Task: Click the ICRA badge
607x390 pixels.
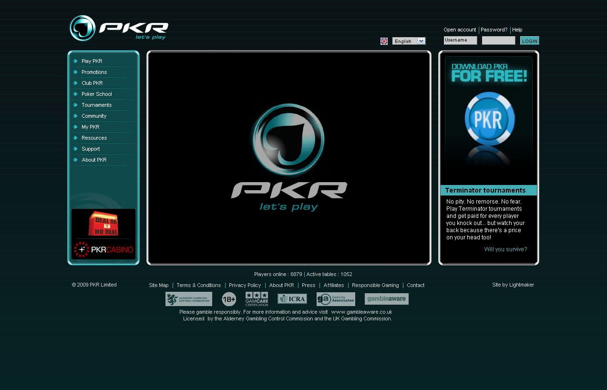Action: point(292,299)
